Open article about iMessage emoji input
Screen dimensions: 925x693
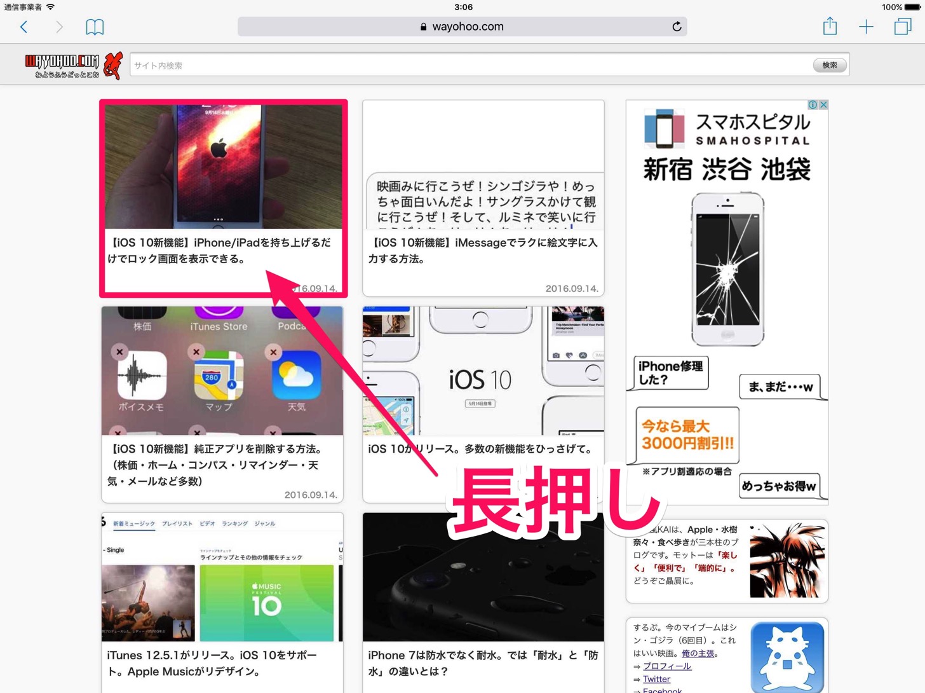click(x=483, y=250)
